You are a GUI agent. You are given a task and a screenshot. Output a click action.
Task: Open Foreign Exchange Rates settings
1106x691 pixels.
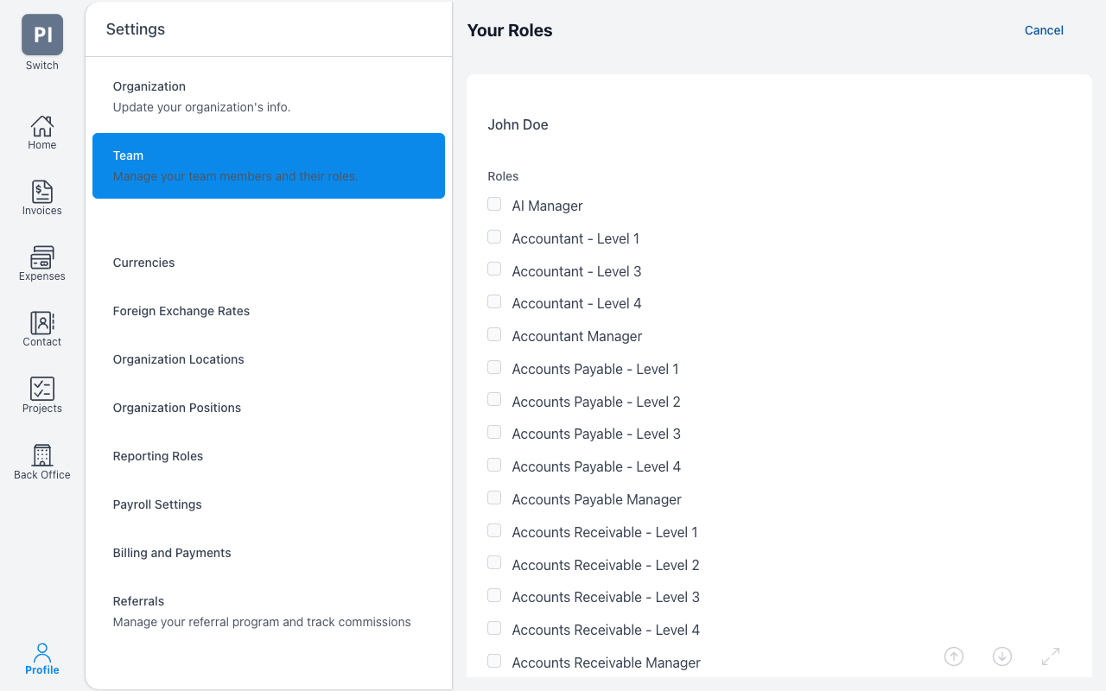[181, 311]
